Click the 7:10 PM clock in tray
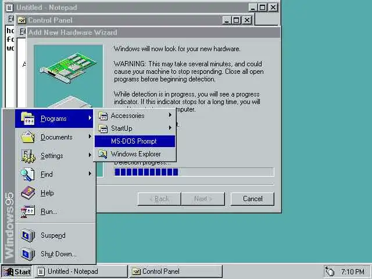 [353, 271]
